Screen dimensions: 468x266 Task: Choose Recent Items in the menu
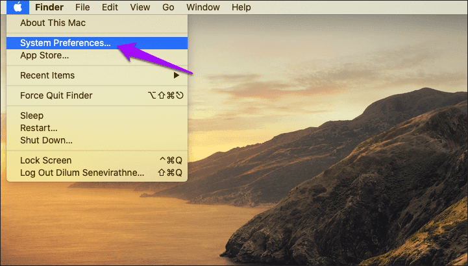point(97,75)
